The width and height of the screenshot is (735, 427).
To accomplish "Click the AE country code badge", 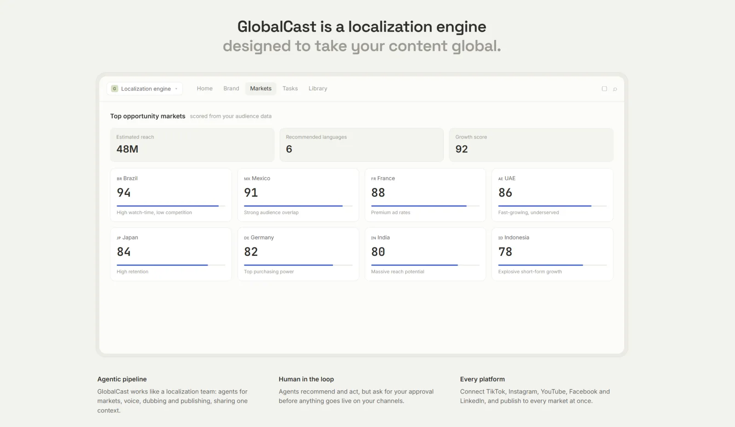I will (x=501, y=179).
